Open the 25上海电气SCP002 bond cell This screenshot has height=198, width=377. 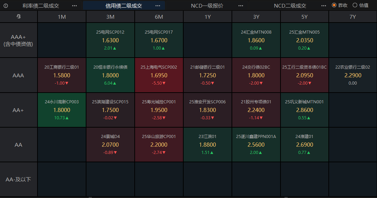coord(159,75)
